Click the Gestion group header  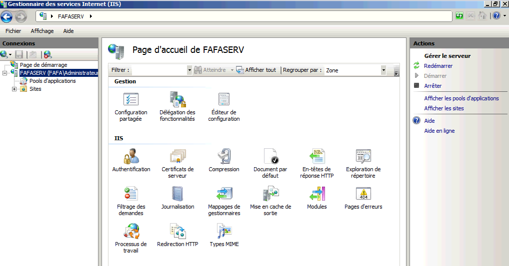click(x=125, y=81)
